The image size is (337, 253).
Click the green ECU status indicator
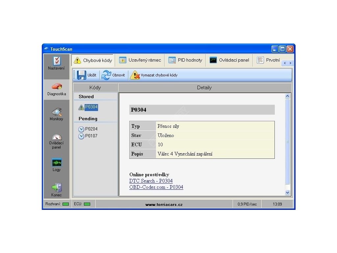coord(87,204)
